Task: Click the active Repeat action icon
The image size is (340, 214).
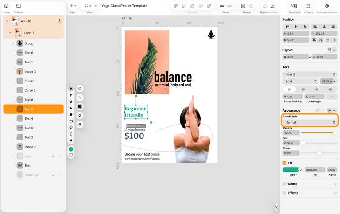Action: (x=273, y=6)
